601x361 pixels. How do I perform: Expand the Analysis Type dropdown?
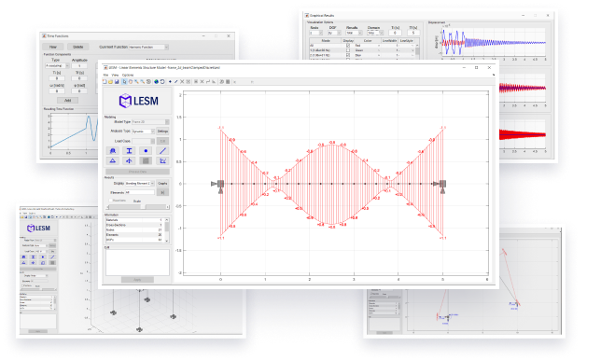click(144, 132)
